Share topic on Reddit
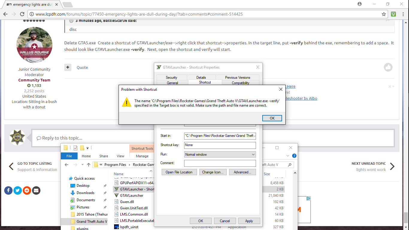 pyautogui.click(x=27, y=190)
